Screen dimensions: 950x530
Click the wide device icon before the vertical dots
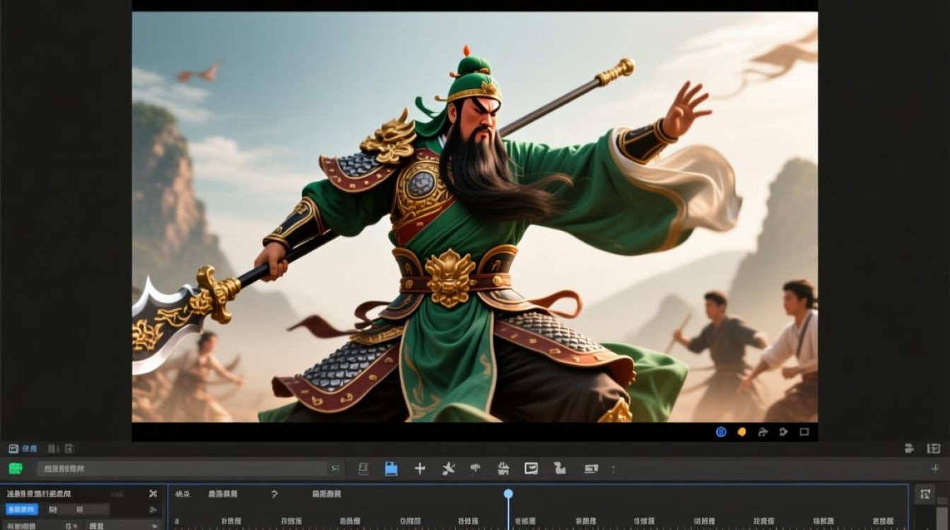pos(591,469)
